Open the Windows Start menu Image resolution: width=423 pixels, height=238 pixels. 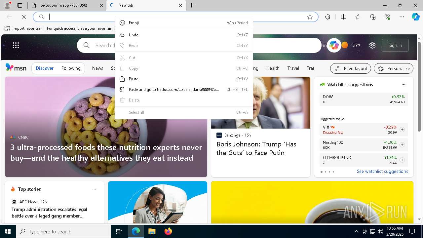click(x=8, y=231)
